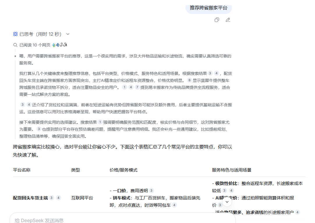Open citation 1 after 适合注重物品安全的用户
The image size is (315, 223).
(x=125, y=87)
